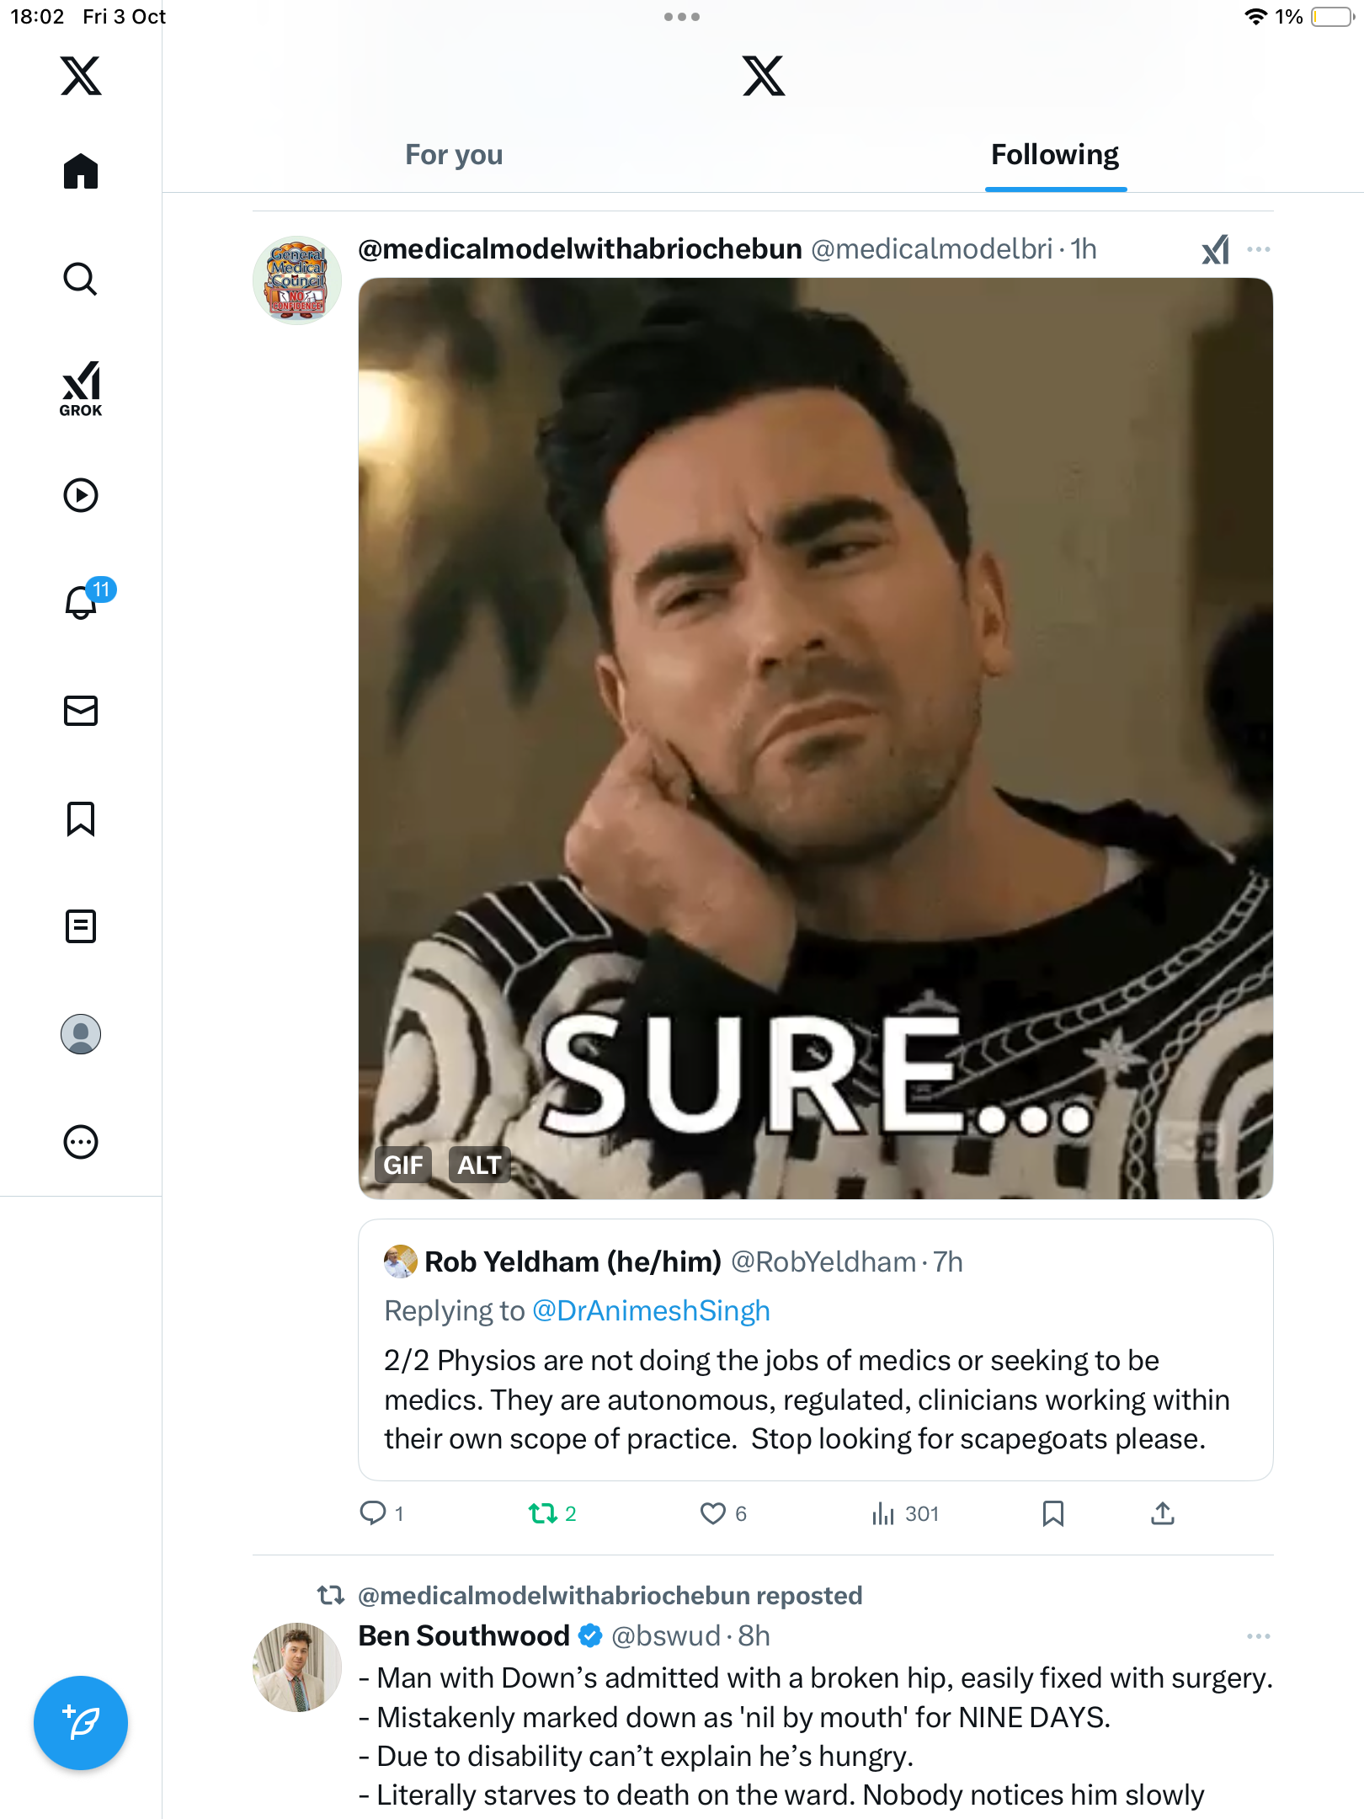
Task: Tap the compose new post button
Action: tap(81, 1723)
